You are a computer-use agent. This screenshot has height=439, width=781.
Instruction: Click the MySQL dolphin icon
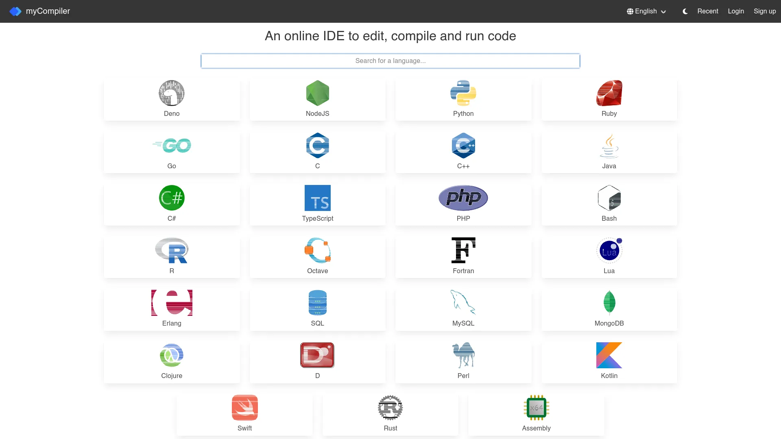click(463, 303)
